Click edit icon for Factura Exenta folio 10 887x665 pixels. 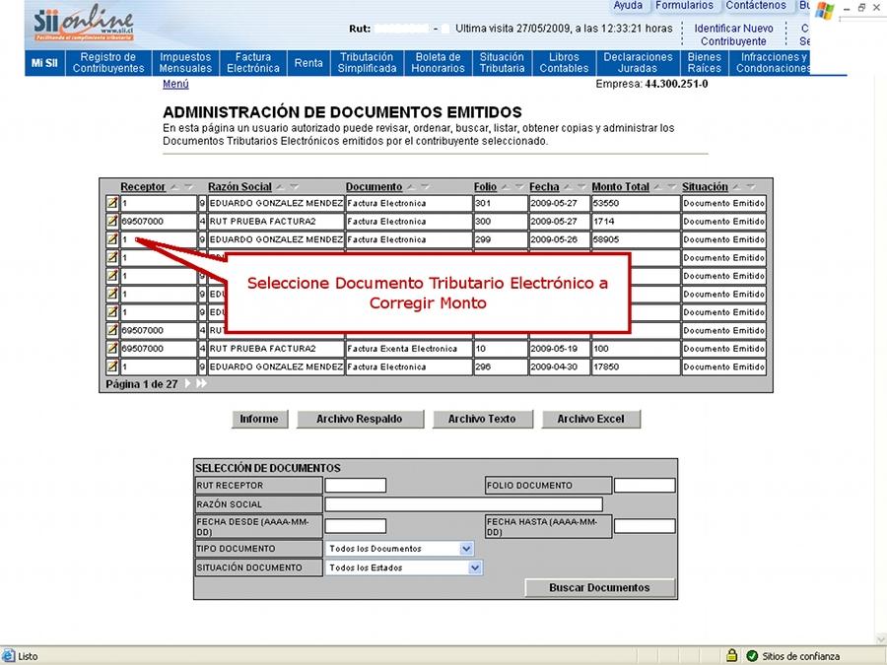pos(112,349)
